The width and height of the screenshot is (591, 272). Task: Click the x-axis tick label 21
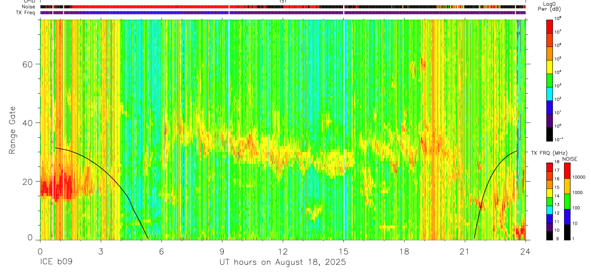pyautogui.click(x=465, y=251)
